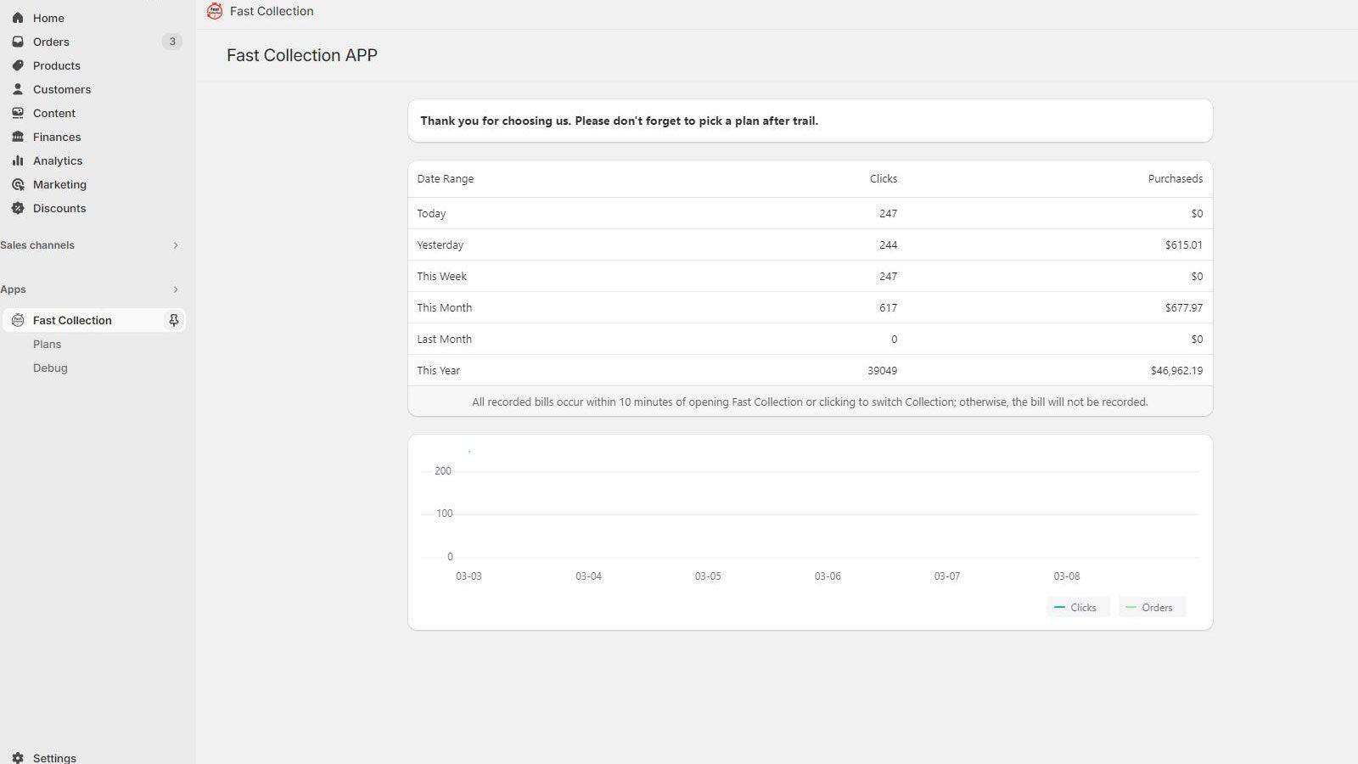Click the Orders notification badge showing 3
Image resolution: width=1358 pixels, height=764 pixels.
(172, 41)
